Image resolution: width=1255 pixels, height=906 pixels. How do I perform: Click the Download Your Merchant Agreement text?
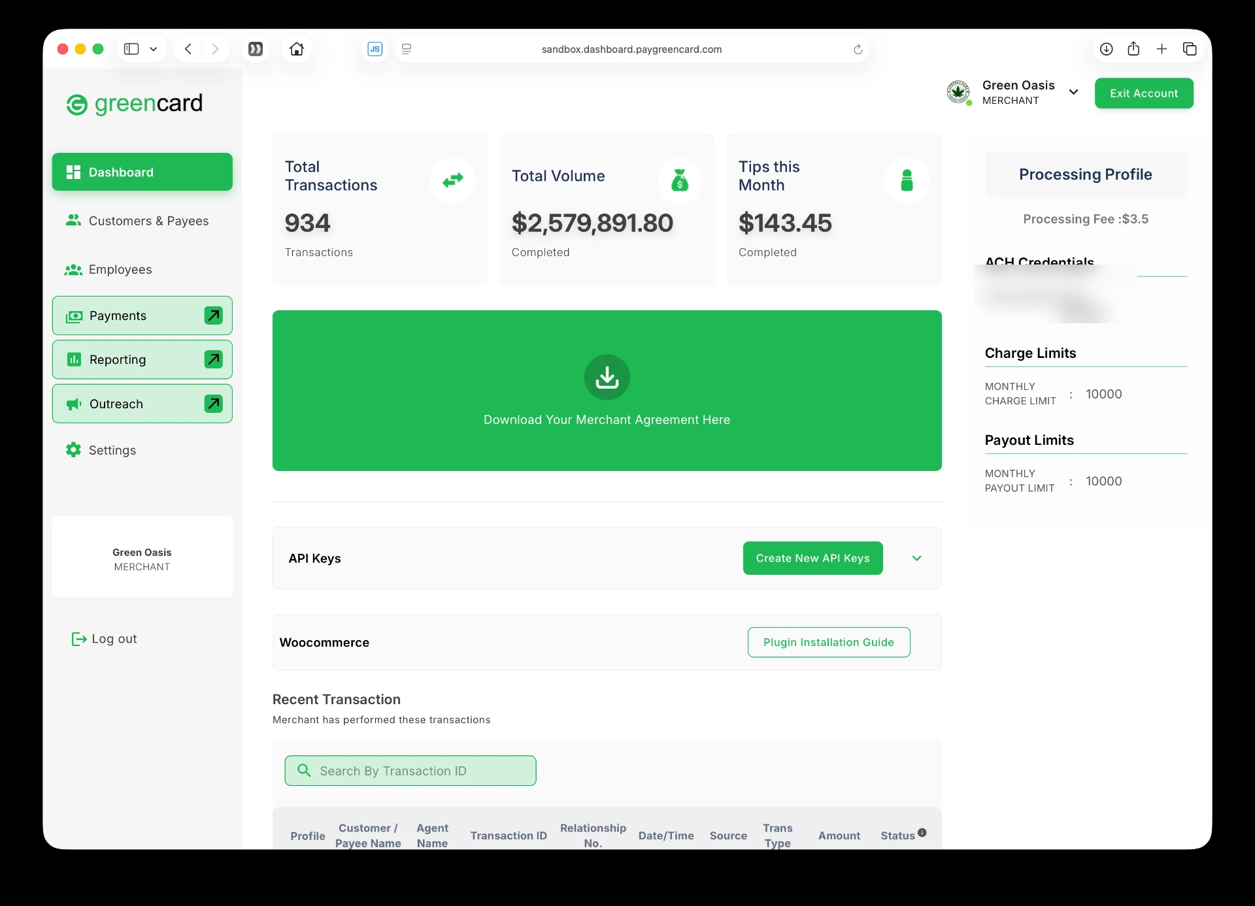607,419
